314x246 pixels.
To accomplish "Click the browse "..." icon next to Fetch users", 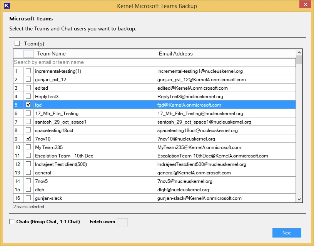I will [x=122, y=222].
